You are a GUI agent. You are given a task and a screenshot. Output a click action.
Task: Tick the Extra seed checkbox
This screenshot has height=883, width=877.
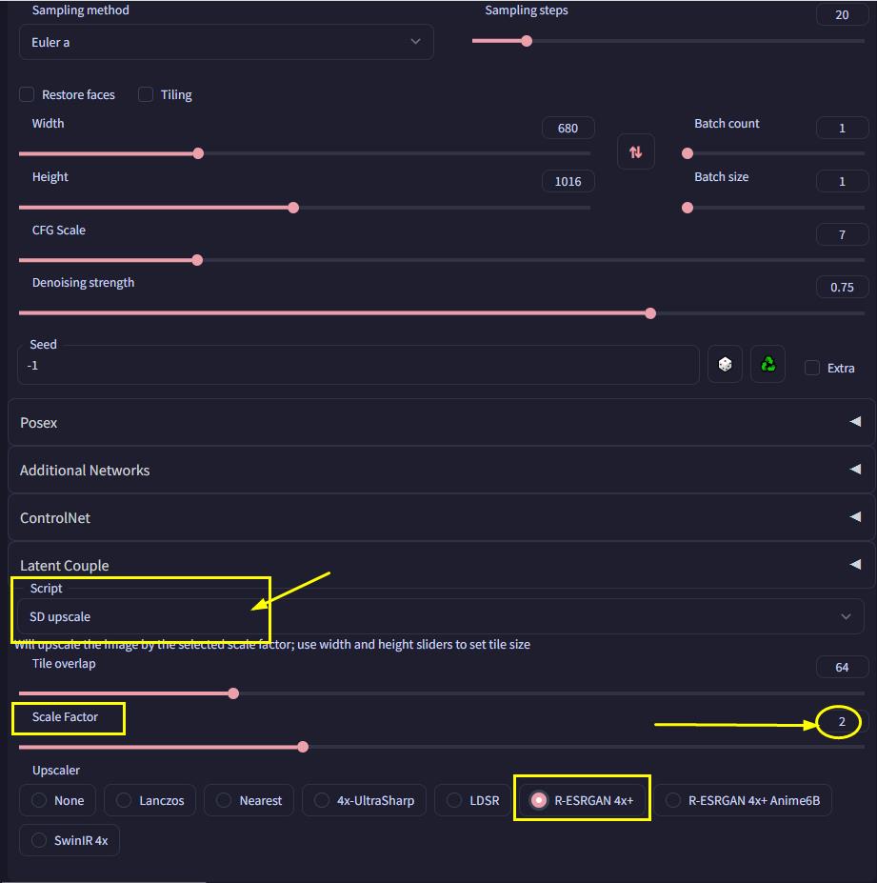(x=811, y=368)
